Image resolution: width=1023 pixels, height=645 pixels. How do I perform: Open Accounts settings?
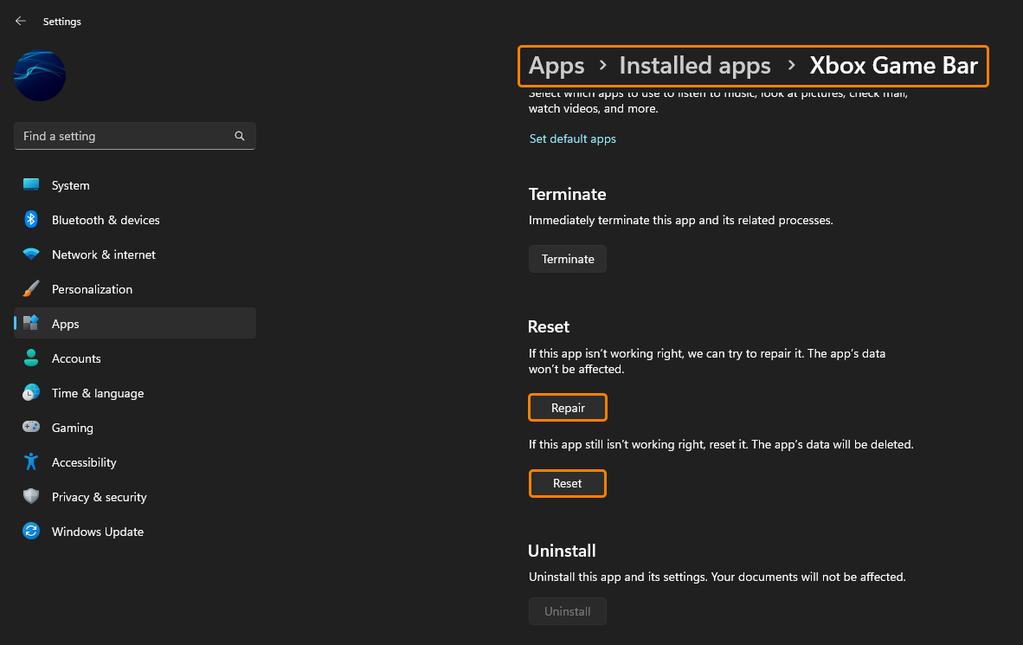134,358
